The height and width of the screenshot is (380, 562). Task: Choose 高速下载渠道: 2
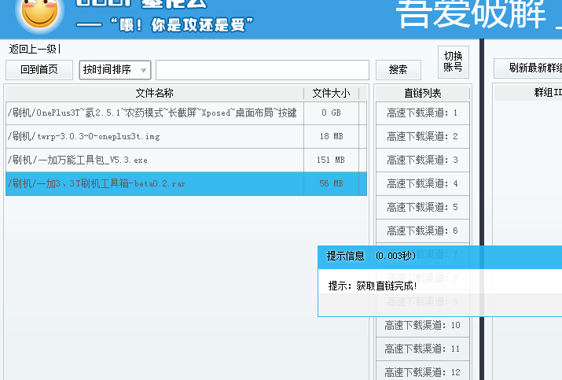coord(423,136)
